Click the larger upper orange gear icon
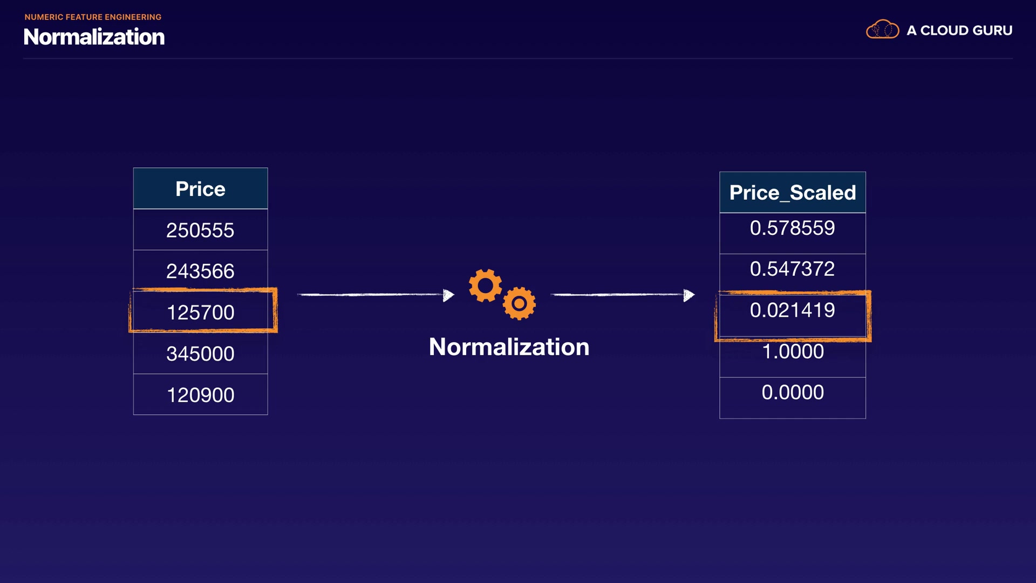This screenshot has height=583, width=1036. [485, 286]
